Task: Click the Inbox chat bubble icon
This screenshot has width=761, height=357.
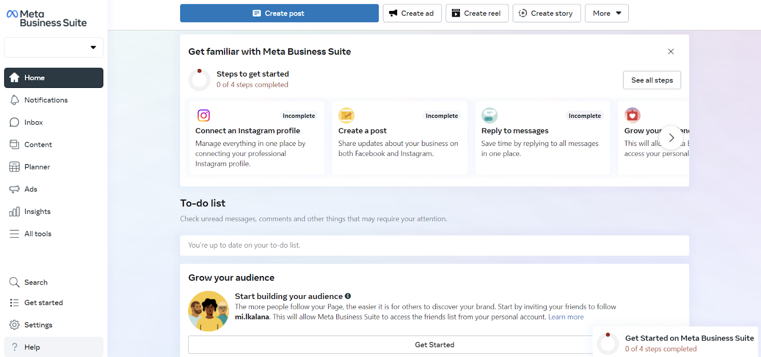Action: click(14, 122)
